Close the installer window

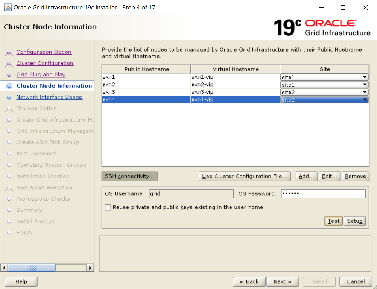tap(365, 8)
